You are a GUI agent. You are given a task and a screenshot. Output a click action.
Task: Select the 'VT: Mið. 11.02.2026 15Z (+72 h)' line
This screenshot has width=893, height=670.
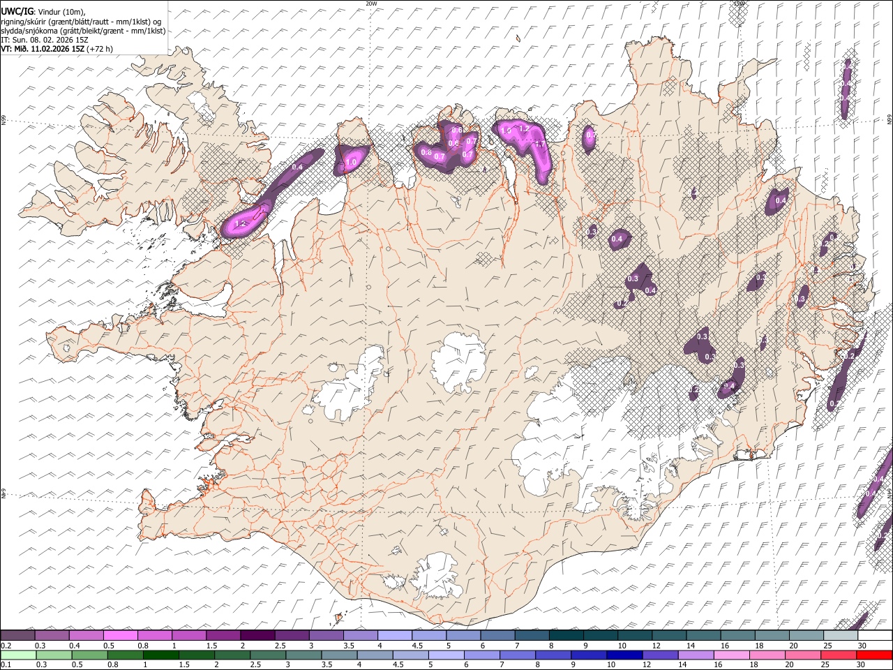coord(57,49)
